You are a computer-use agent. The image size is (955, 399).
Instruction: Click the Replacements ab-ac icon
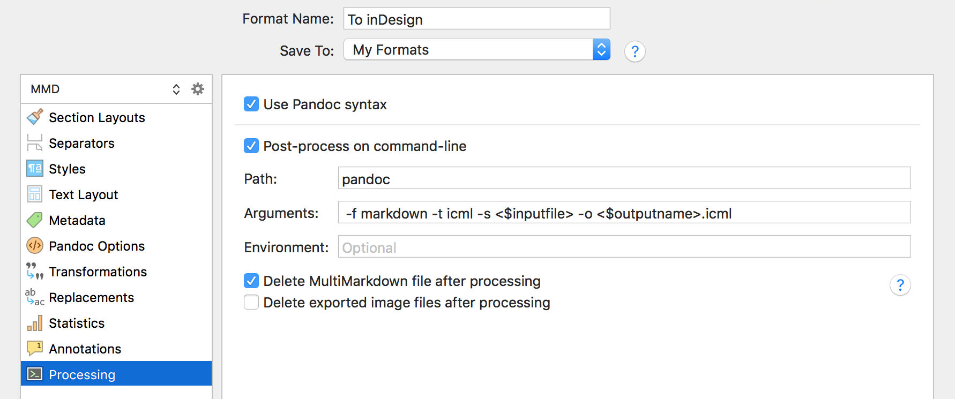[35, 297]
